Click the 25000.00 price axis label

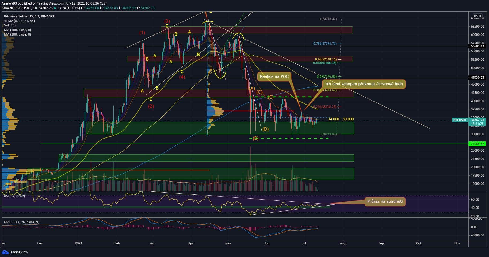tap(477, 151)
